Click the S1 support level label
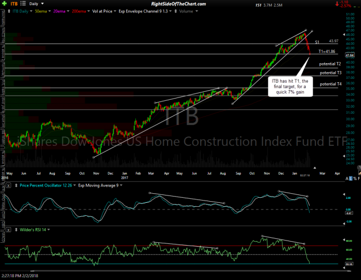 317,42
